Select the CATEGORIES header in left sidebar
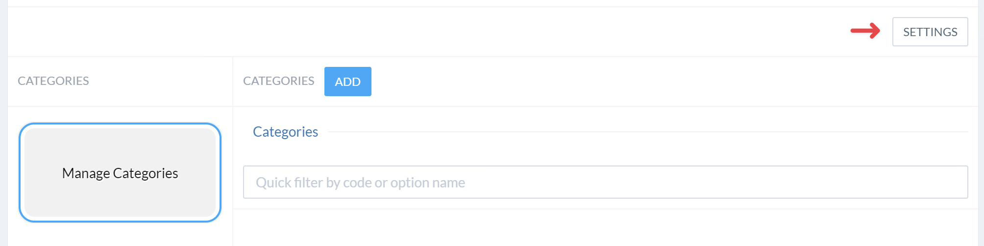984x246 pixels. (x=53, y=81)
